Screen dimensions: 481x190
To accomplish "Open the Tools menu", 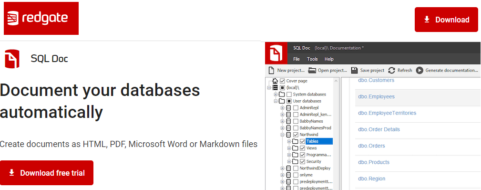I will point(312,59).
